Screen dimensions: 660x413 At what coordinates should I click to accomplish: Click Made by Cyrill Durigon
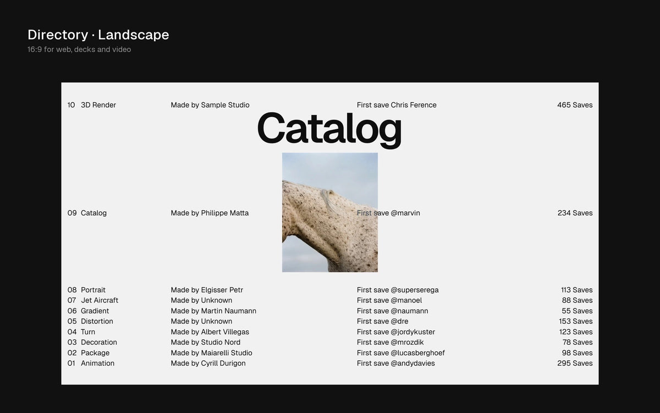pos(208,363)
